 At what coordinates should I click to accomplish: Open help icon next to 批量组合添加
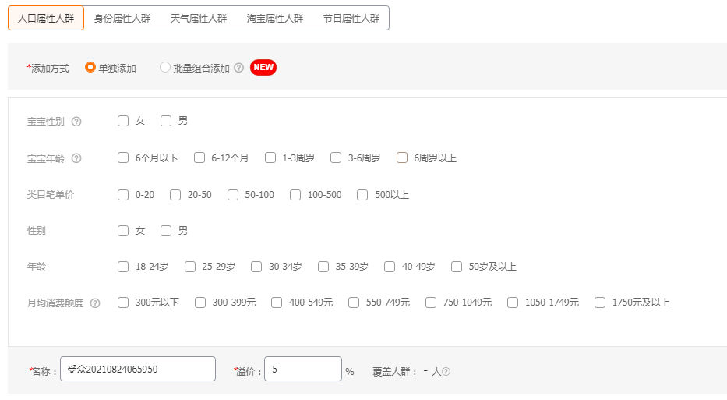pos(238,68)
